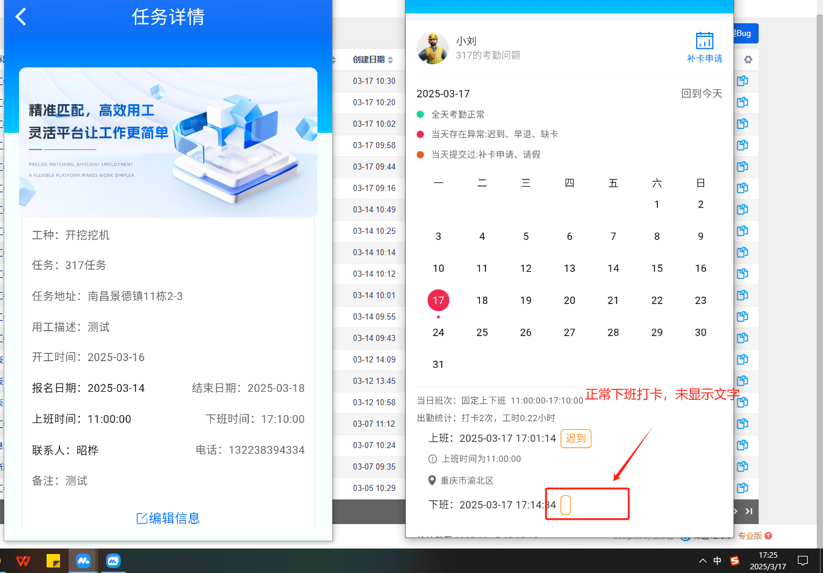Click 编辑信息 to edit the task

168,518
